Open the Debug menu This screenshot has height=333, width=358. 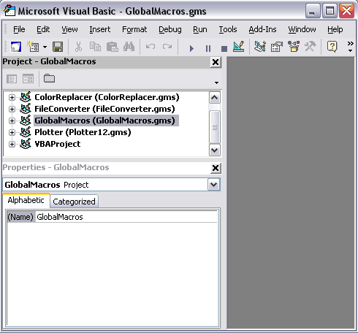click(170, 29)
